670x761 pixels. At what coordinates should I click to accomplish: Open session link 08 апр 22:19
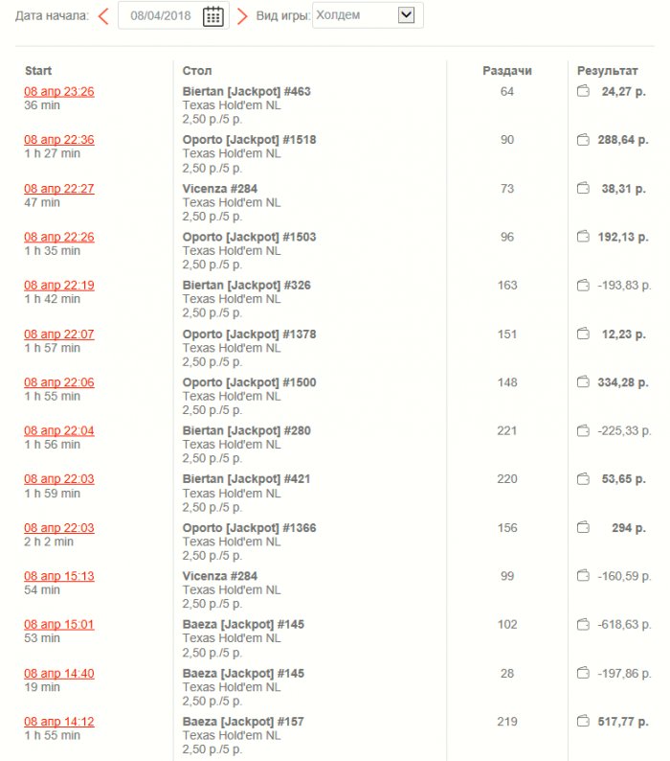click(59, 286)
